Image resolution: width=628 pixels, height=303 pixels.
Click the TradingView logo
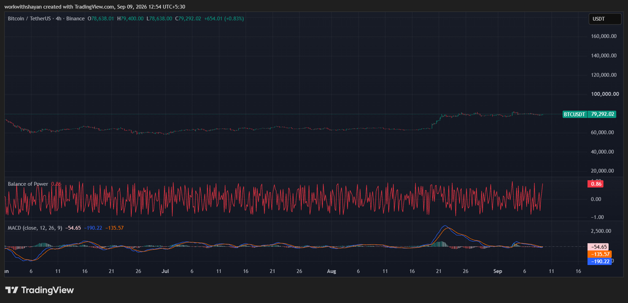point(39,290)
